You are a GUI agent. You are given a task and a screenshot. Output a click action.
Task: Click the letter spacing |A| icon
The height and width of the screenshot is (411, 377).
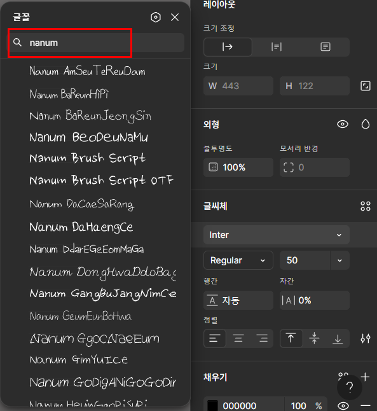(289, 300)
